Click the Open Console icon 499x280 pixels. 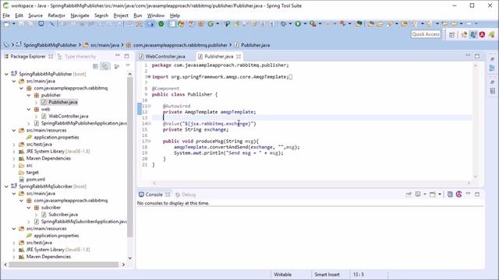(x=433, y=194)
